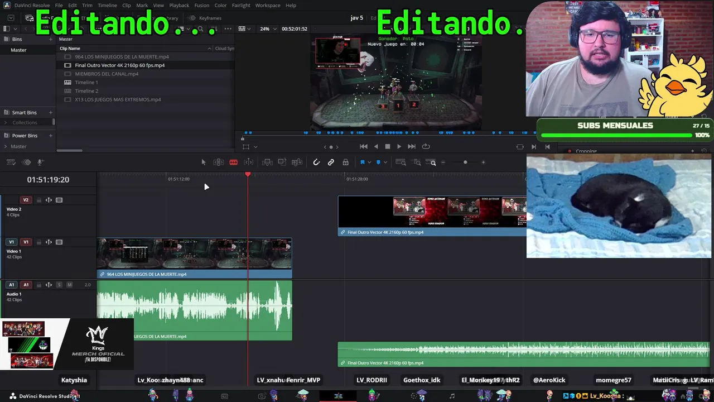Viewport: 714px width, 402px height.
Task: Click the viewer Transform overlay icon
Action: coord(246,147)
